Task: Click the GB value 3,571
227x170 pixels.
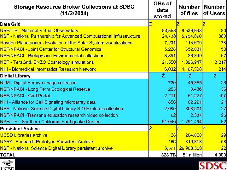Action: 170,148
